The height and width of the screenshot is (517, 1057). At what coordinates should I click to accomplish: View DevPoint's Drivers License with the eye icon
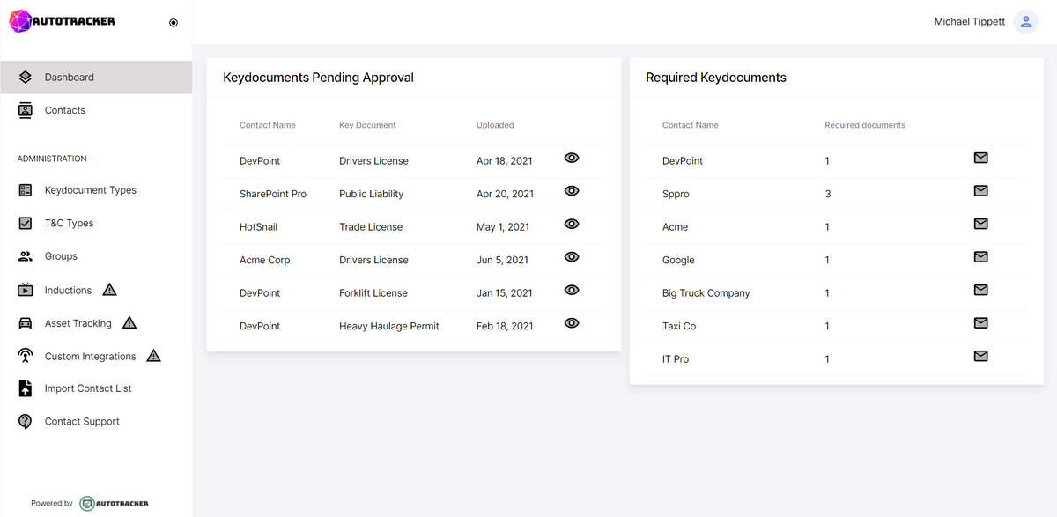tap(572, 158)
